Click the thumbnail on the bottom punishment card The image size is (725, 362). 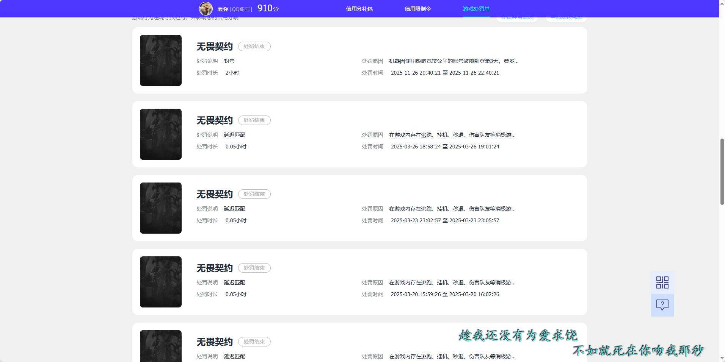point(160,346)
